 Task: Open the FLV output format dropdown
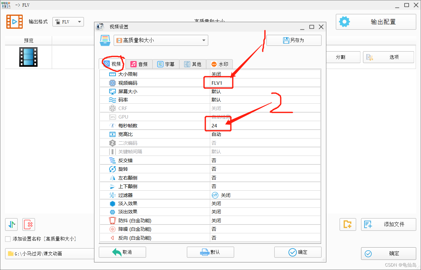(68, 22)
